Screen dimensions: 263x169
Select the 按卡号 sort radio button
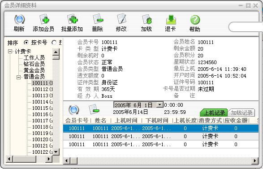coord(26,42)
